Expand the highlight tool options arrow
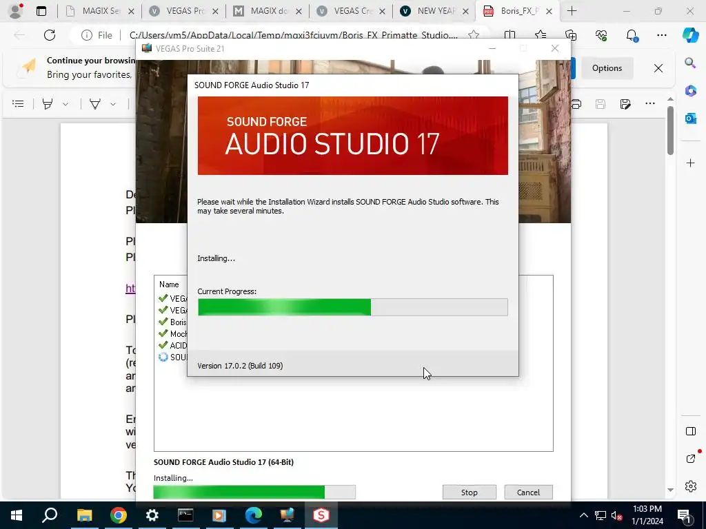The width and height of the screenshot is (706, 529). point(65,105)
